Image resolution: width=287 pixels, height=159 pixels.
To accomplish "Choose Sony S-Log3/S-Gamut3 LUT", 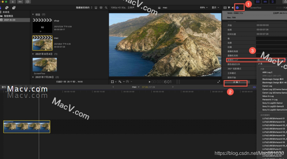I will [x=273, y=106].
